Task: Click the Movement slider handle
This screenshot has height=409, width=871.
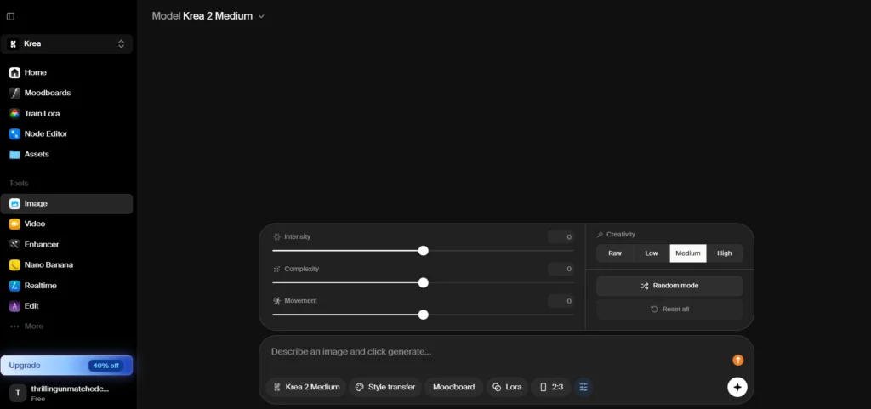Action: point(424,315)
